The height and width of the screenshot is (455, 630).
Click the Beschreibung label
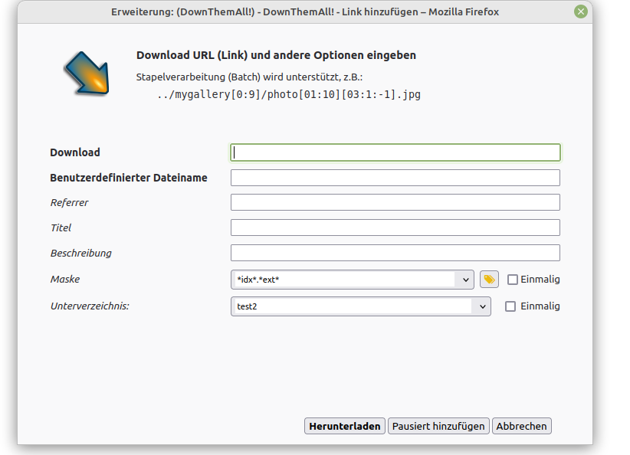(80, 253)
